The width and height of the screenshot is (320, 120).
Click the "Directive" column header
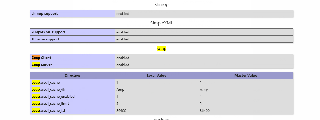73,76
